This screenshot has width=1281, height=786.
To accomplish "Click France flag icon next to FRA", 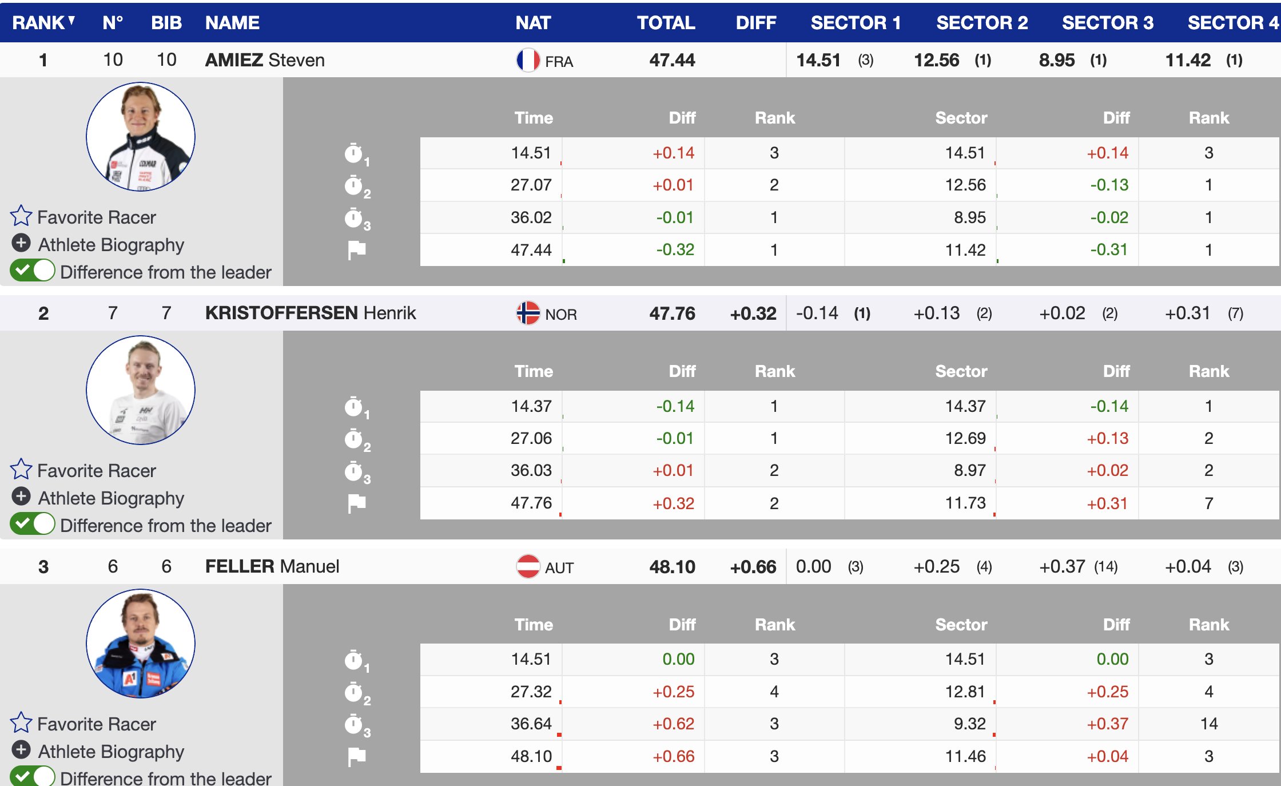I will (x=528, y=60).
